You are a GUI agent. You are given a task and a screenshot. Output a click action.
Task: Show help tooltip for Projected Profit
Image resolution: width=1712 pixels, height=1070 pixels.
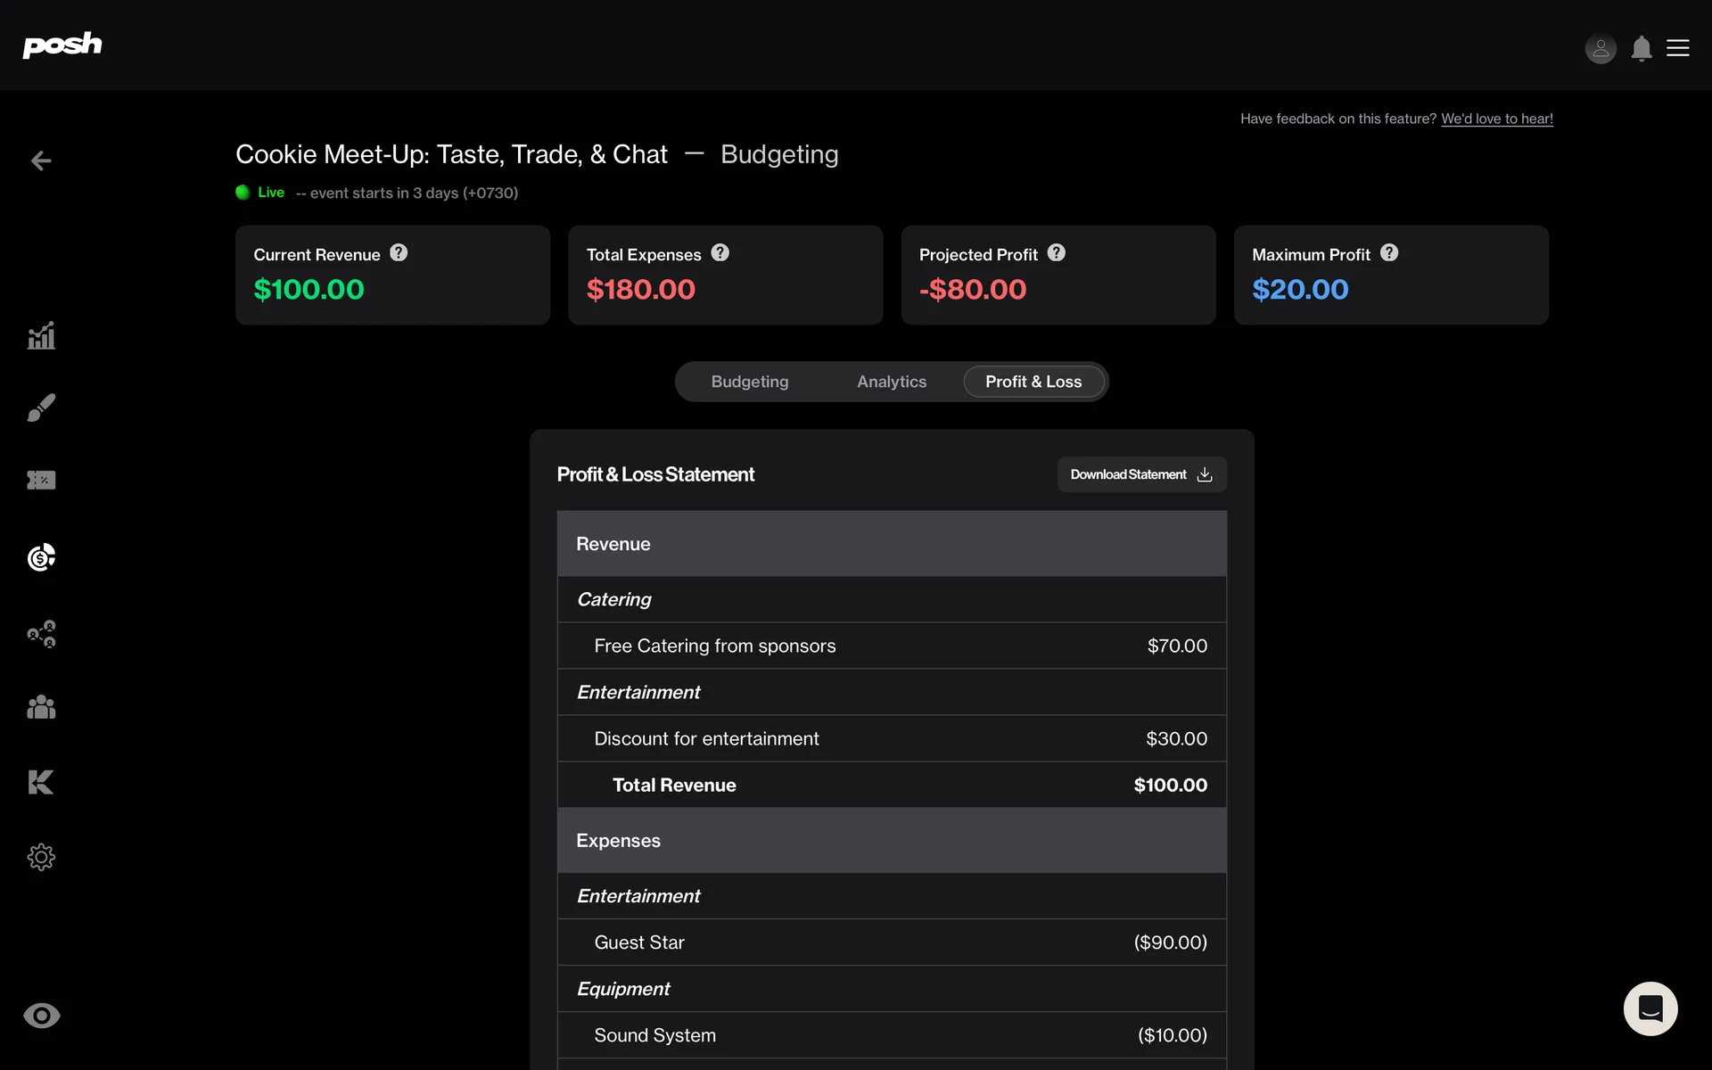point(1057,253)
